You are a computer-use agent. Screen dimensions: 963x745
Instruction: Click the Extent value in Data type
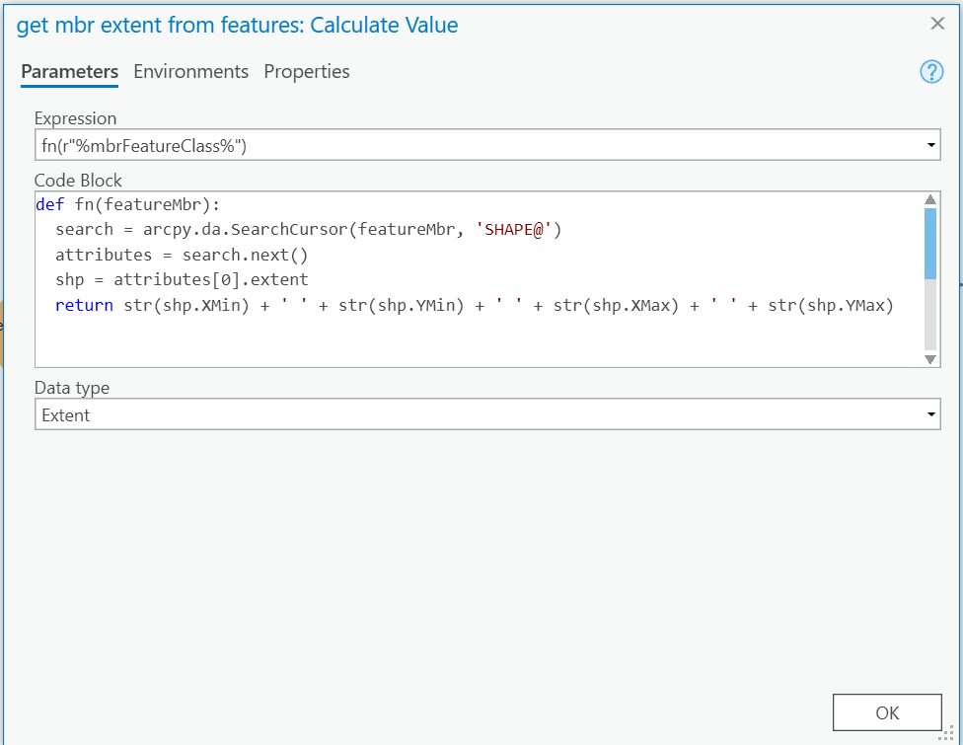pos(66,415)
